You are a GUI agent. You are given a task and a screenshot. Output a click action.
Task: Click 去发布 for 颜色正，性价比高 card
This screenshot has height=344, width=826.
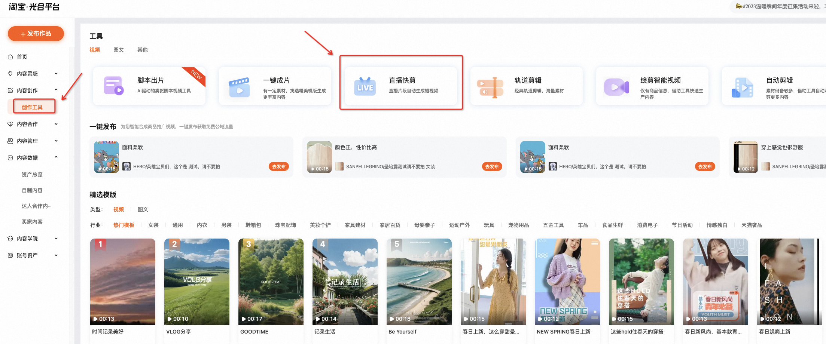coord(492,167)
